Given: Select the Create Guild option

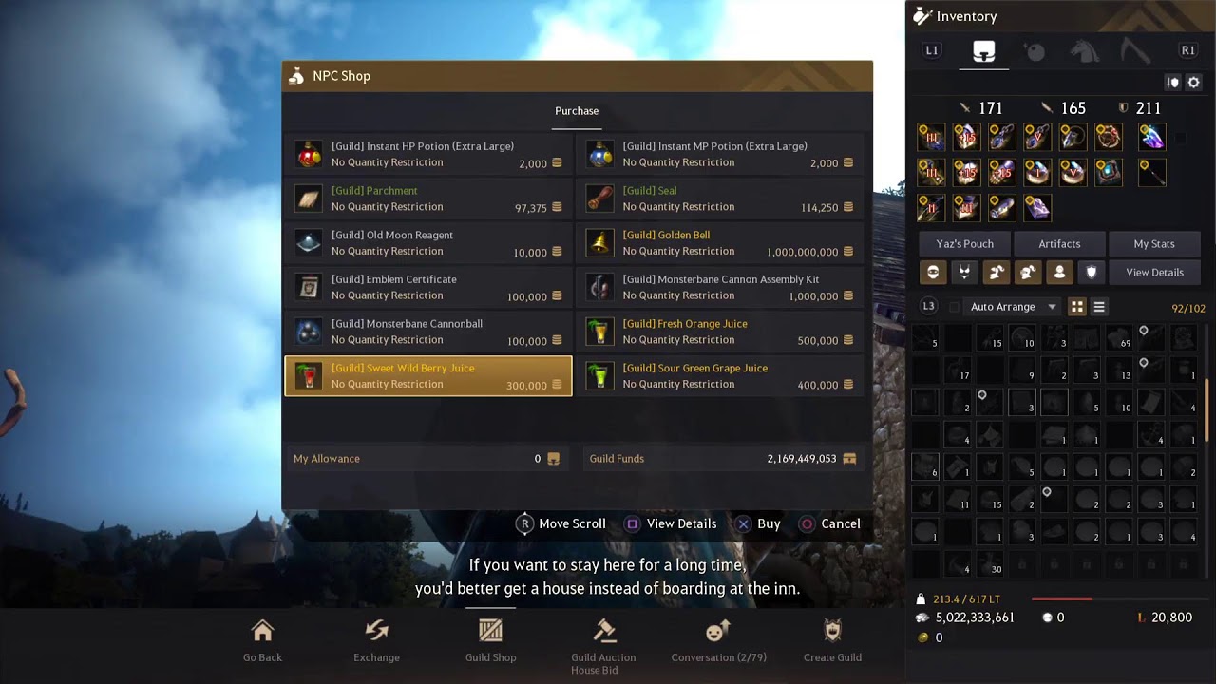Looking at the screenshot, I should point(832,640).
